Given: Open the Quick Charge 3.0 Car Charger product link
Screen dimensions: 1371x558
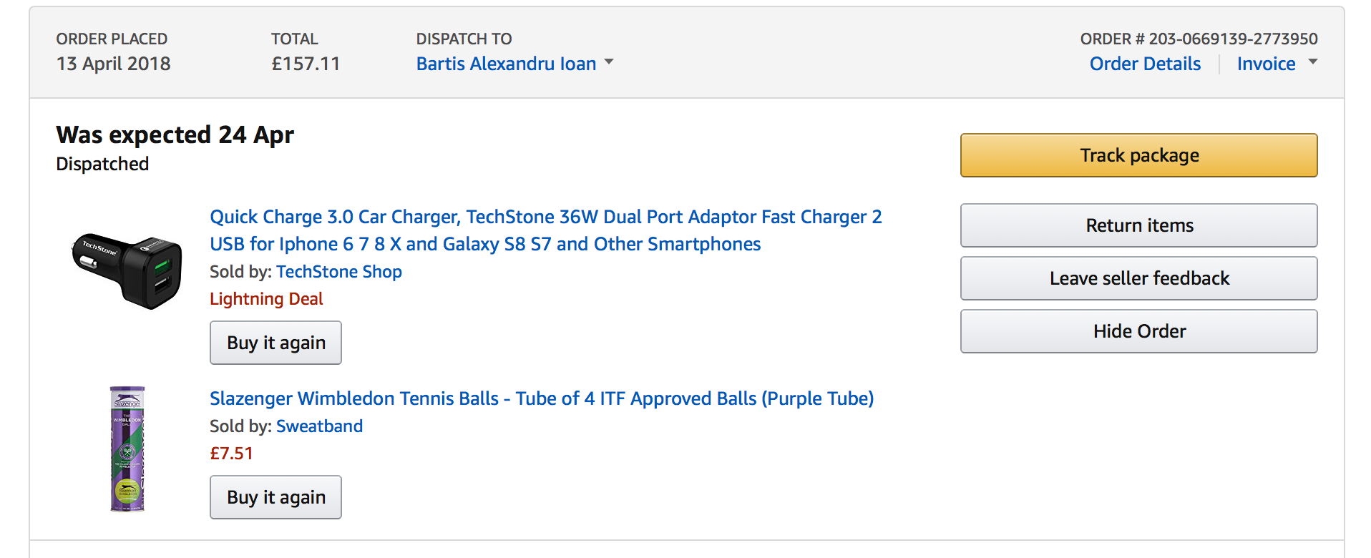Looking at the screenshot, I should 545,230.
